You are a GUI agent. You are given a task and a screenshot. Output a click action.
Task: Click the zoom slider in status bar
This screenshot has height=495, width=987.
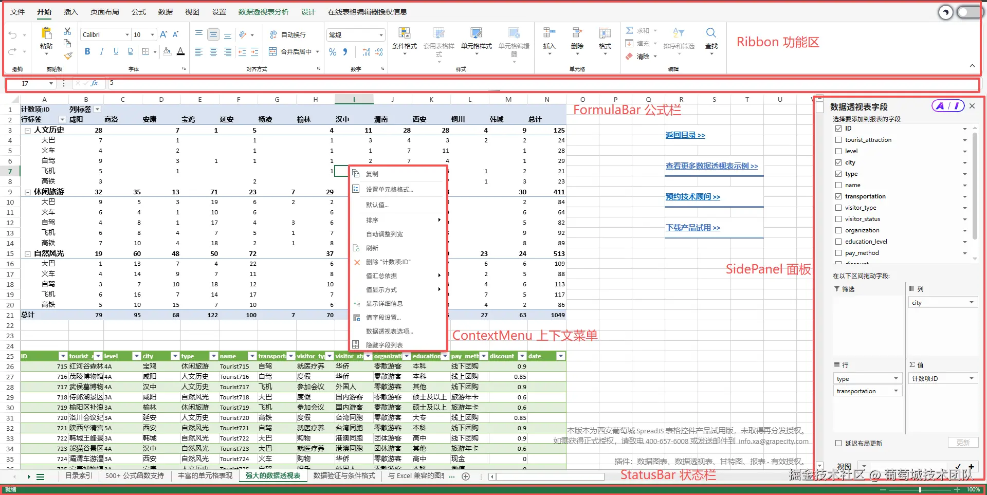[920, 489]
